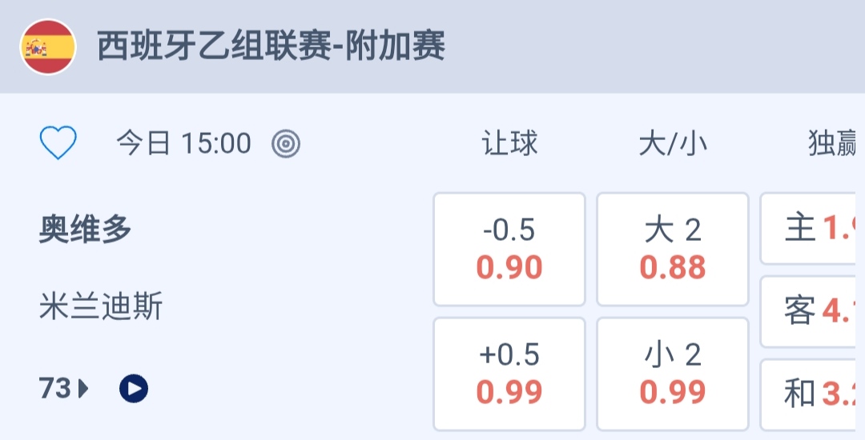Open the 73 additional markets count
Image resolution: width=865 pixels, height=440 pixels.
pos(55,389)
